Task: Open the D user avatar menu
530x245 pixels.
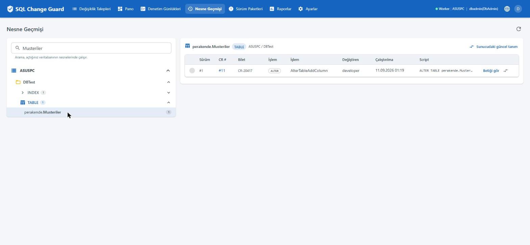Action: pyautogui.click(x=518, y=9)
